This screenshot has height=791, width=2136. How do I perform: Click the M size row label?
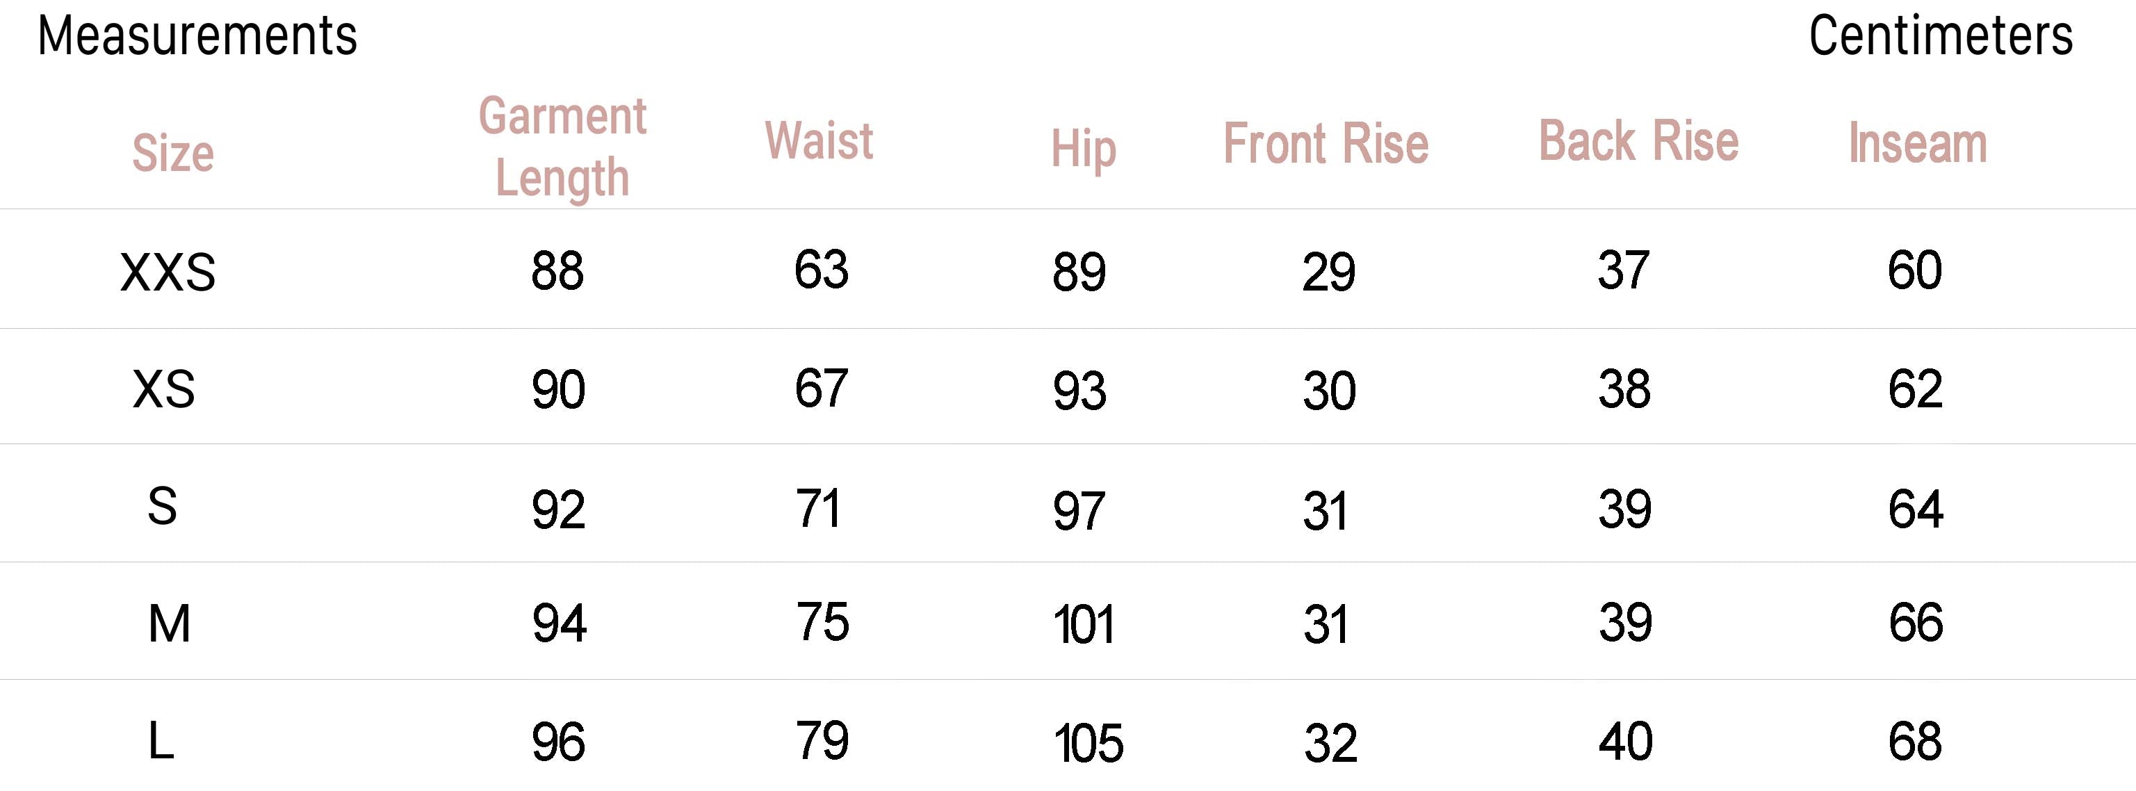pos(169,623)
